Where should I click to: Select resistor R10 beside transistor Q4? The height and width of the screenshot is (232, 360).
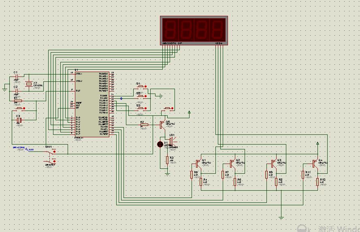pyautogui.click(x=317, y=182)
